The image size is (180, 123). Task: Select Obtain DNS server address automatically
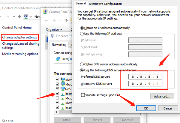click(82, 64)
